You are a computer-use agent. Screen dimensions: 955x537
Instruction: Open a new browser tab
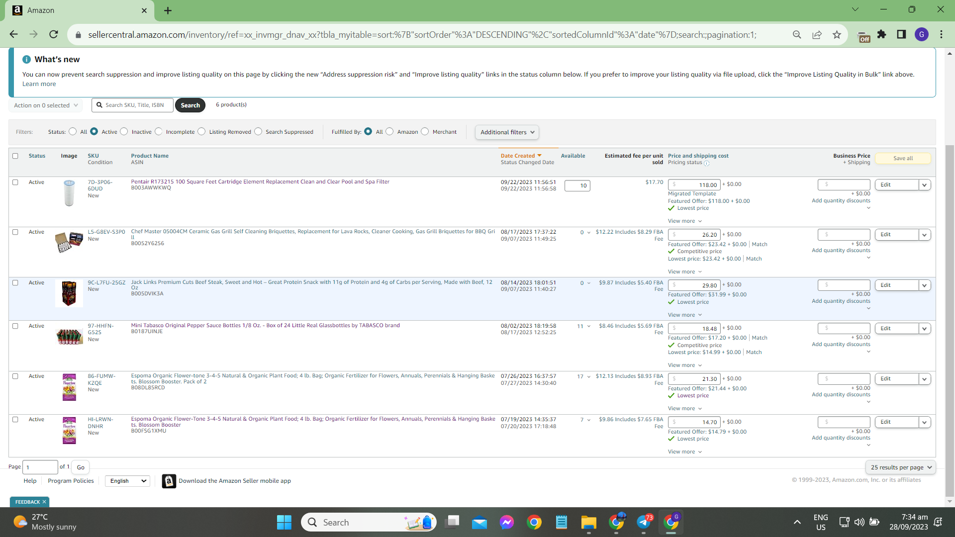click(x=168, y=10)
